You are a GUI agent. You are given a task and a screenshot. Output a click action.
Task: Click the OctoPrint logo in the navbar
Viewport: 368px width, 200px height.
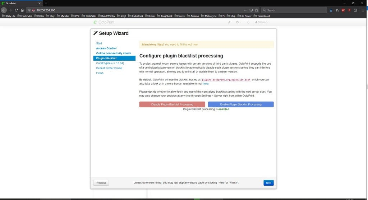pyautogui.click(x=104, y=22)
